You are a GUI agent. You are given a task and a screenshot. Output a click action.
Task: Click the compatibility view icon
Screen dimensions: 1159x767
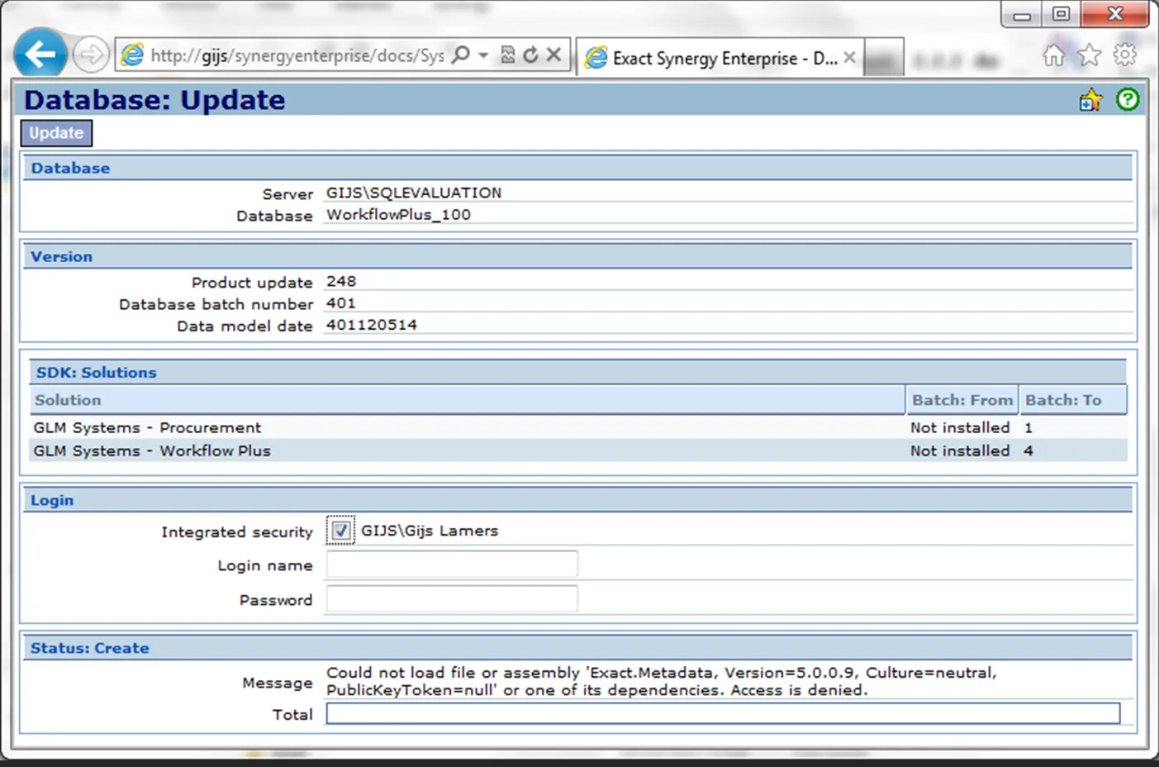(x=508, y=55)
